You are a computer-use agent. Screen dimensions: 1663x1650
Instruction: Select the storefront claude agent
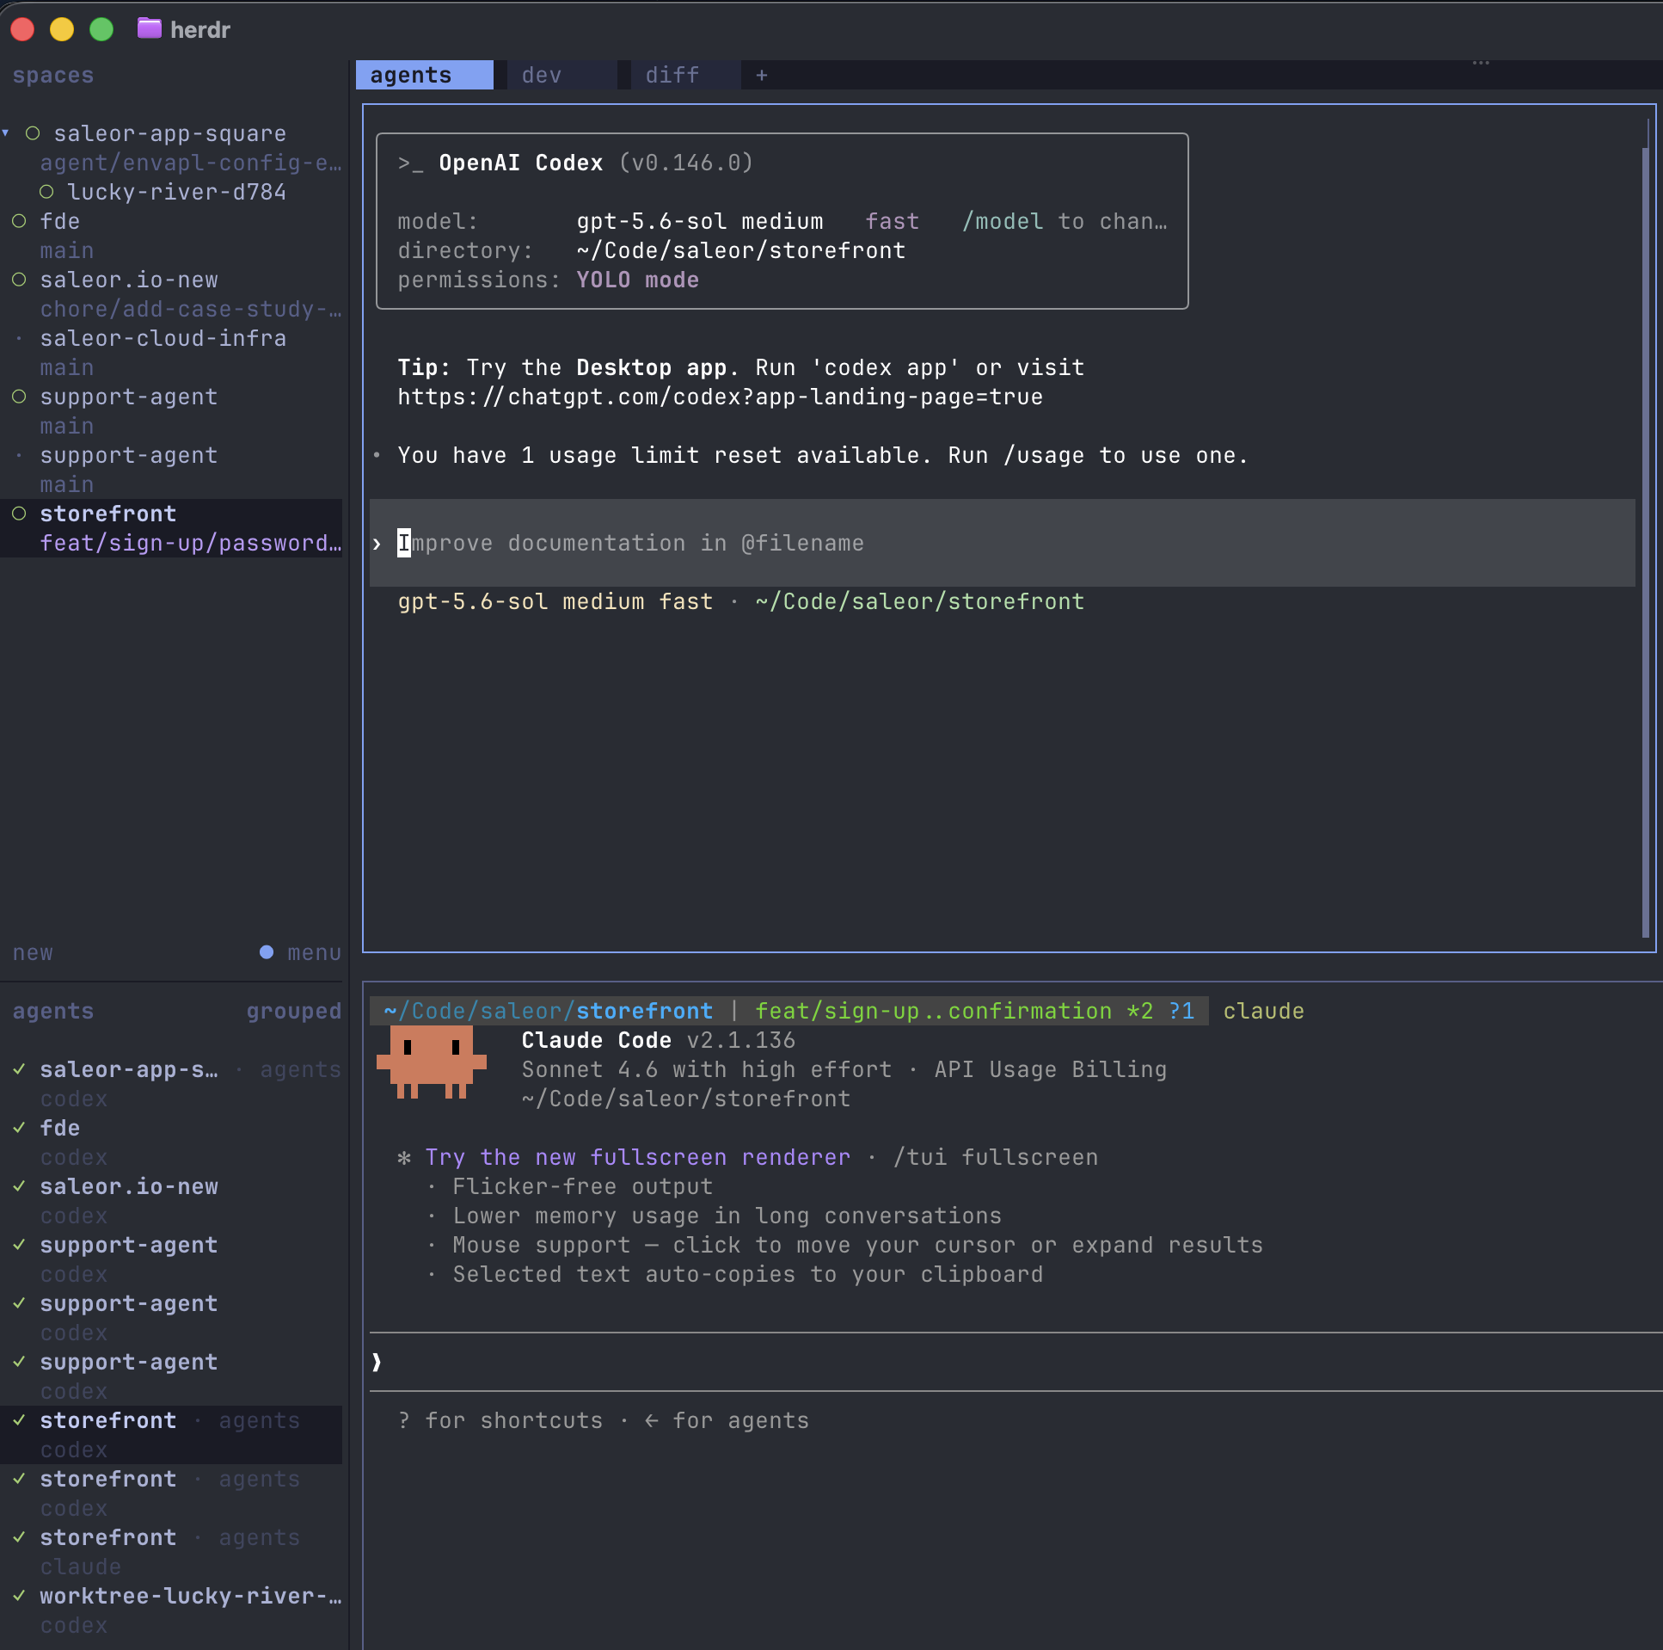click(x=172, y=1553)
